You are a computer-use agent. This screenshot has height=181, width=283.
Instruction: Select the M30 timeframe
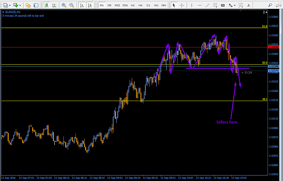tap(125, 5)
